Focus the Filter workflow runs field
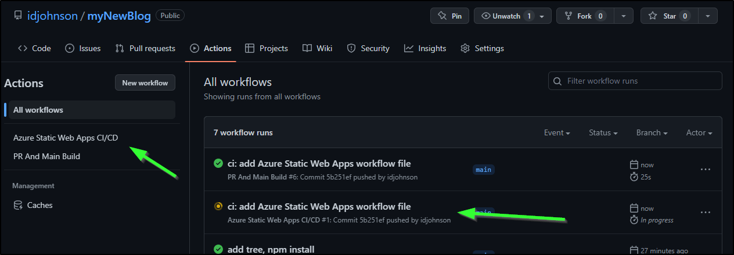This screenshot has height=255, width=734. pyautogui.click(x=635, y=81)
